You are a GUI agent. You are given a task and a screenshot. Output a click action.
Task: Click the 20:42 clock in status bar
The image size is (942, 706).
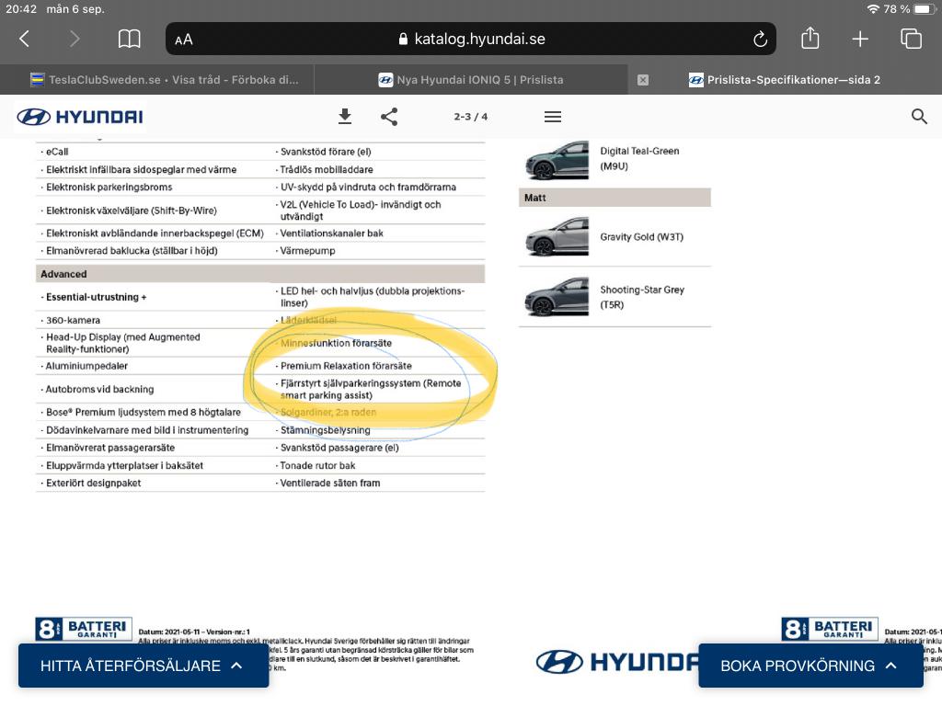coord(22,9)
